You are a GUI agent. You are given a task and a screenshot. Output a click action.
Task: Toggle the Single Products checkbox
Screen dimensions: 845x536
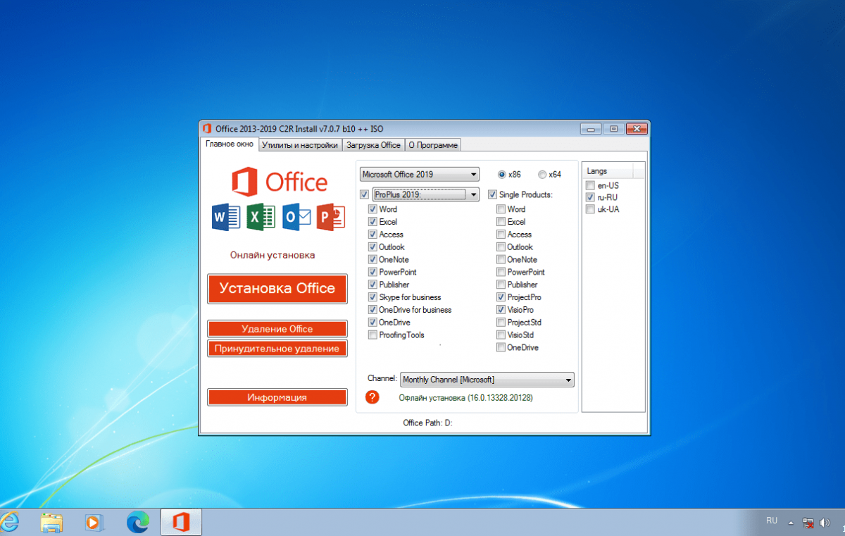click(492, 194)
